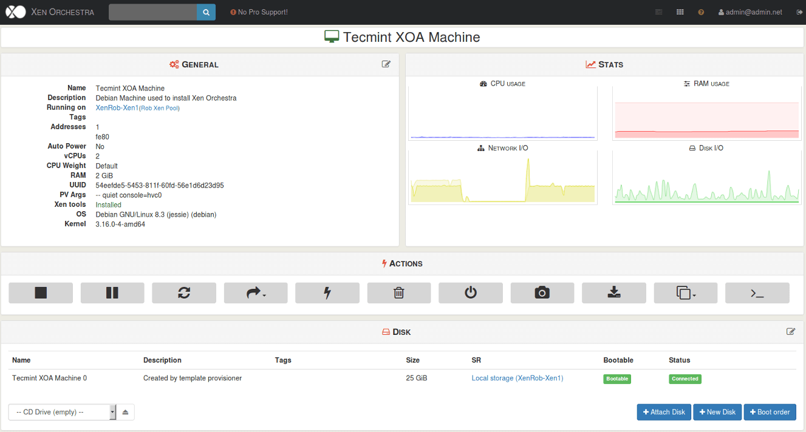This screenshot has width=806, height=432.
Task: Click the RAM usage graph
Action: click(707, 113)
